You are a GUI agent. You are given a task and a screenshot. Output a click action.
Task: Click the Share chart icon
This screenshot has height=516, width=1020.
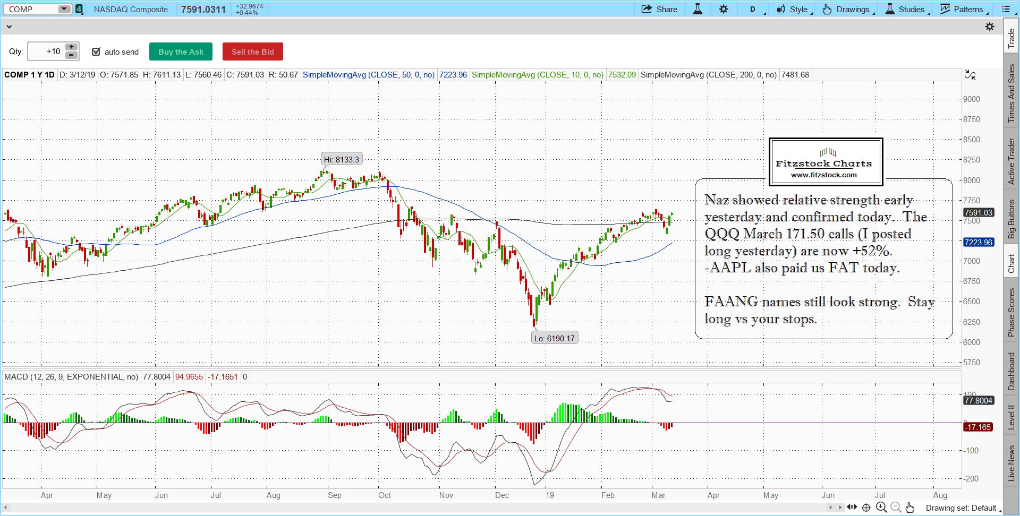[x=659, y=9]
